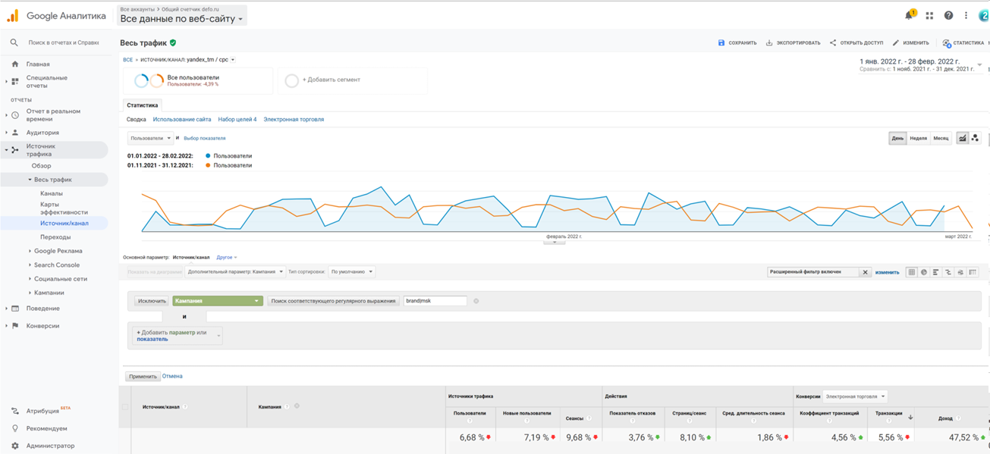Open the Электронная торговля tab
Viewport: 990px width, 454px height.
pyautogui.click(x=294, y=119)
